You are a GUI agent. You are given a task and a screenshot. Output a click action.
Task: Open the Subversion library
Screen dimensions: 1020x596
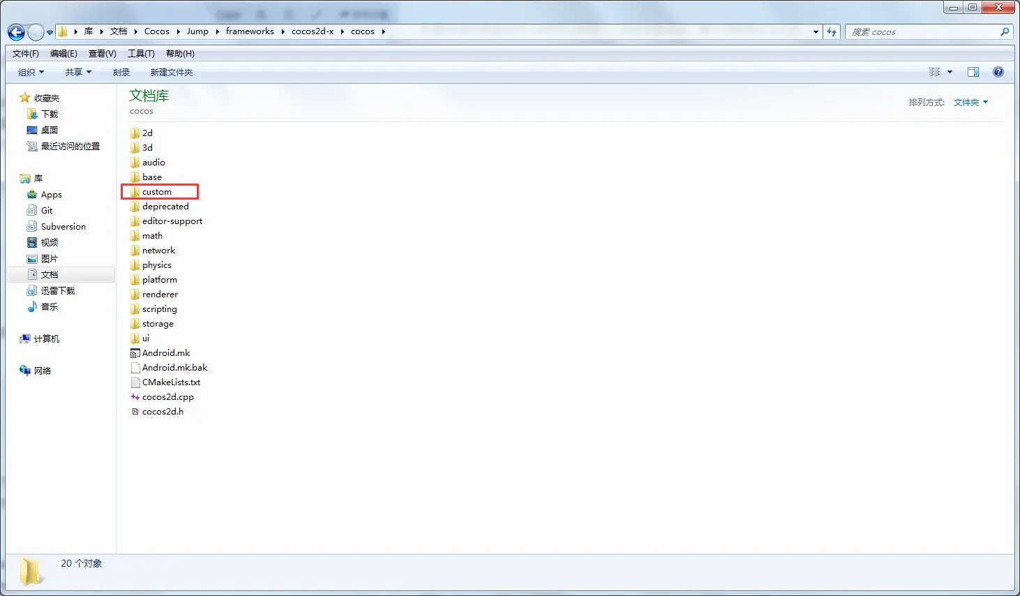pyautogui.click(x=56, y=226)
